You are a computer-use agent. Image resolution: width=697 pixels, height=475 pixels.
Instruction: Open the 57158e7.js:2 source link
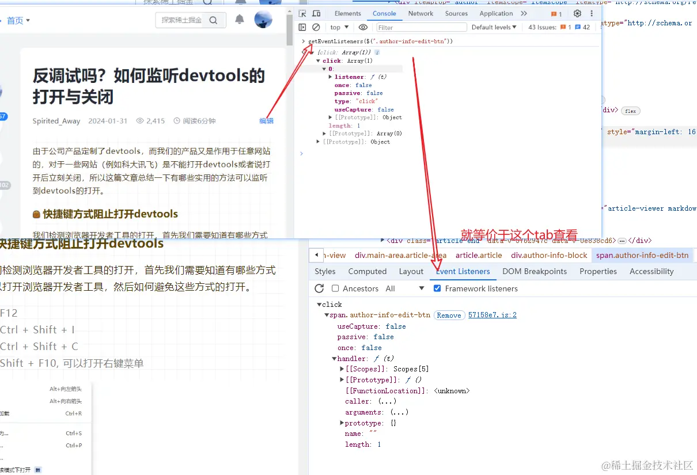point(493,315)
